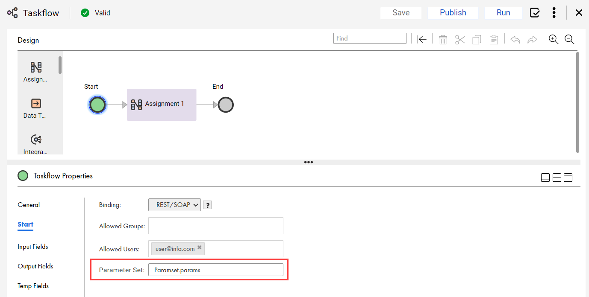Open the Start properties tab

26,224
